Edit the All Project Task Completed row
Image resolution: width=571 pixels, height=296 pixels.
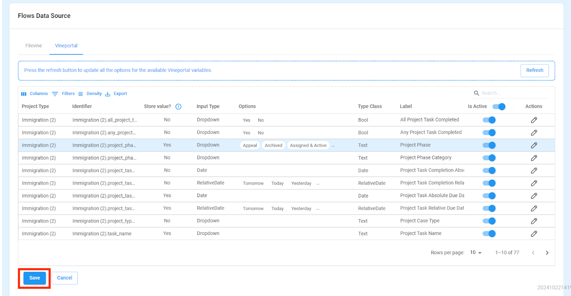pos(534,120)
